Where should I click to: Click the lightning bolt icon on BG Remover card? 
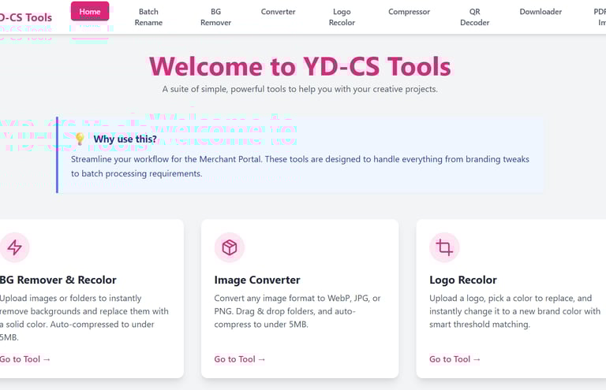[15, 247]
